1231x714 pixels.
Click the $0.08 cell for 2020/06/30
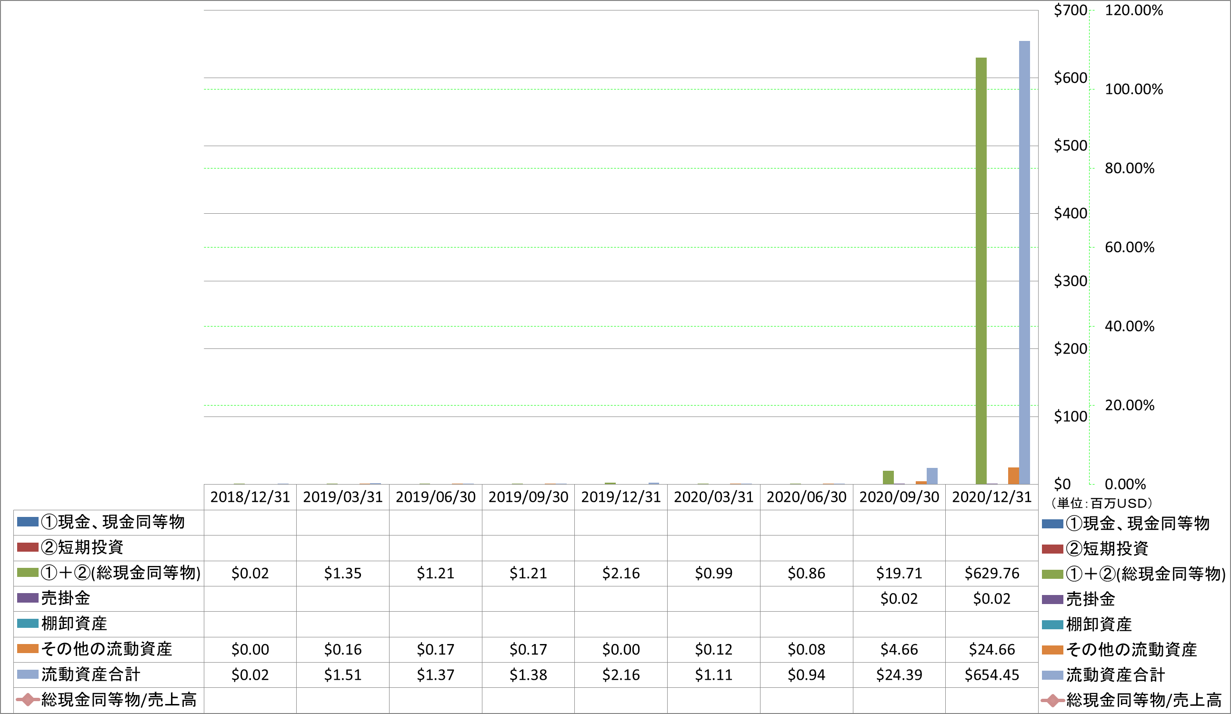807,650
